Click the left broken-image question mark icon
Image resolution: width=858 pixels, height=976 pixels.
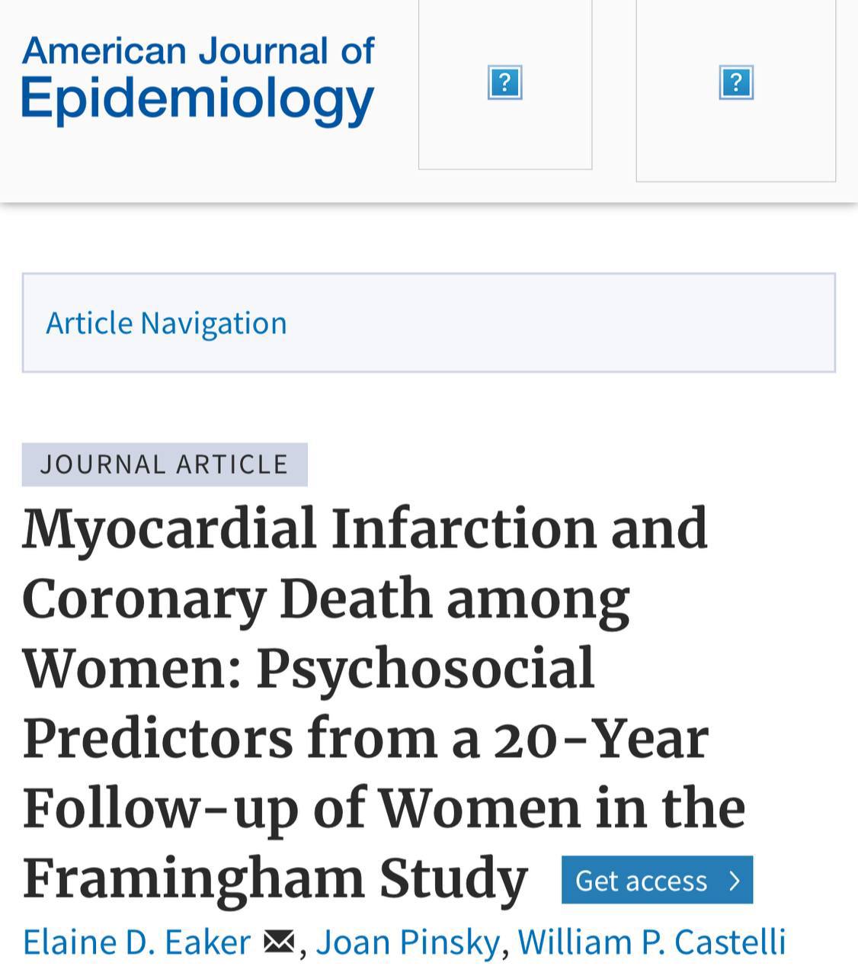click(504, 82)
